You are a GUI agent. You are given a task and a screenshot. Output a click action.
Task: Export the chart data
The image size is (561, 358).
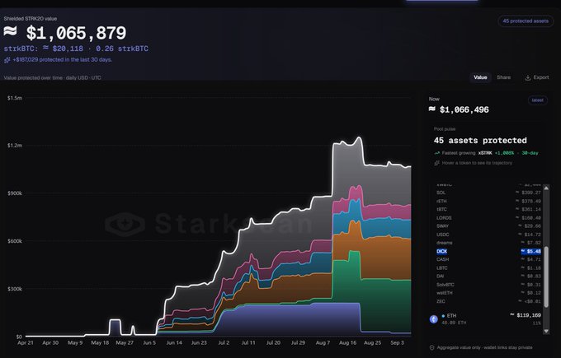[x=537, y=77]
